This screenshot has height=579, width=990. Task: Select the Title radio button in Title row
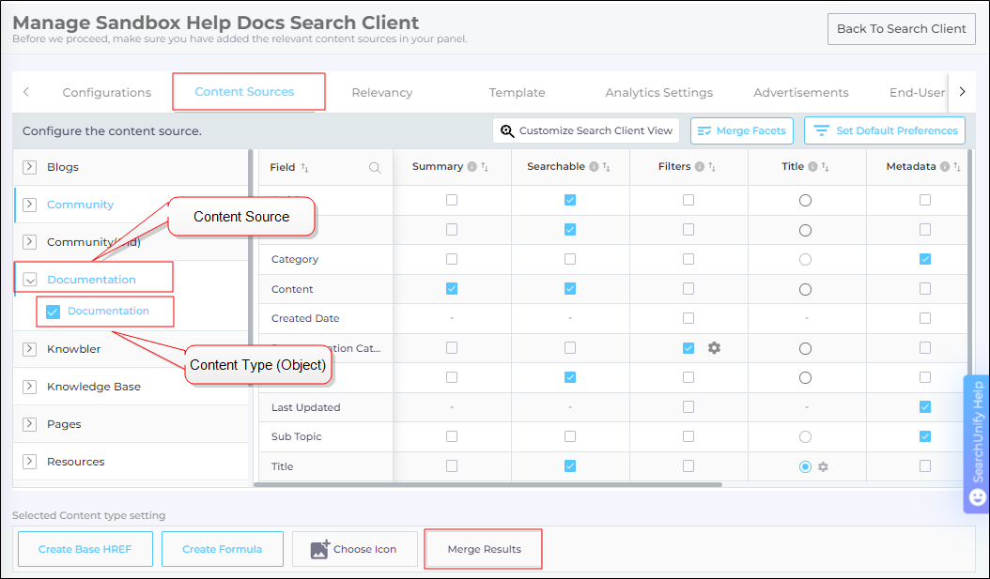click(805, 466)
